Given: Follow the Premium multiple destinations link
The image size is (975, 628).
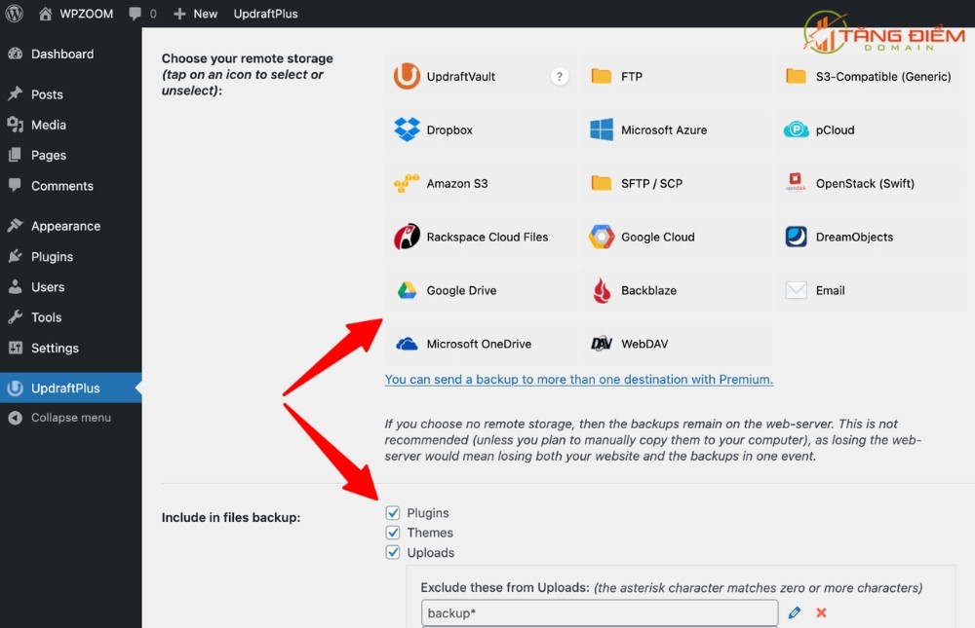Looking at the screenshot, I should click(x=579, y=380).
